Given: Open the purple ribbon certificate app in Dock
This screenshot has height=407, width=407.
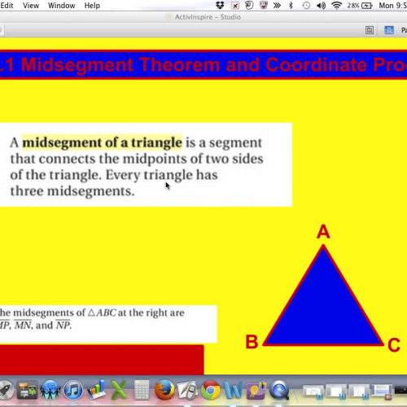Looking at the screenshot, I should pyautogui.click(x=256, y=390).
